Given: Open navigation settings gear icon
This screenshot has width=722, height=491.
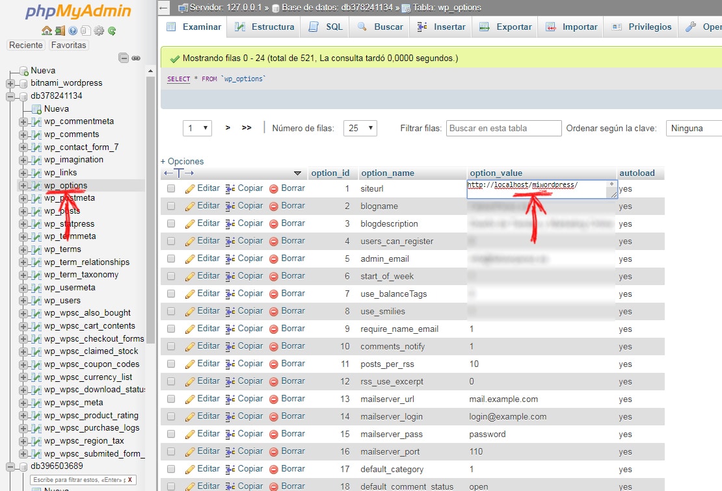Looking at the screenshot, I should pyautogui.click(x=99, y=31).
